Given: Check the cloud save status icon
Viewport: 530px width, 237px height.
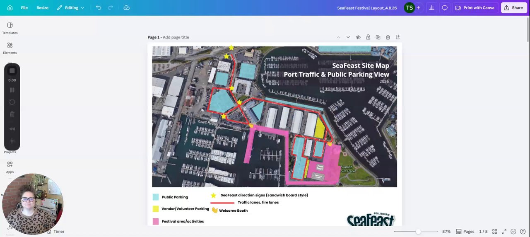Looking at the screenshot, I should click(x=127, y=8).
